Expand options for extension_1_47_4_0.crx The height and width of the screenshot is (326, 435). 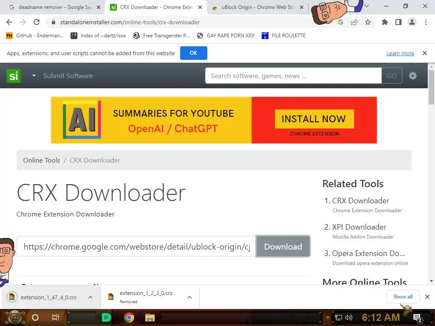point(90,297)
